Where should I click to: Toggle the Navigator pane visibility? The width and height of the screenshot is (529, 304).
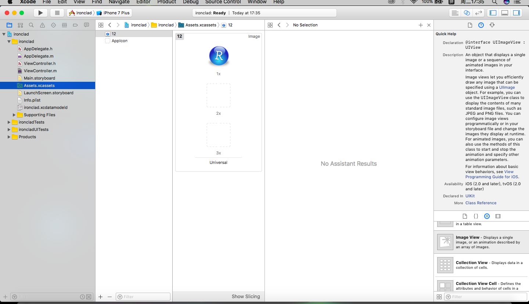pos(493,13)
